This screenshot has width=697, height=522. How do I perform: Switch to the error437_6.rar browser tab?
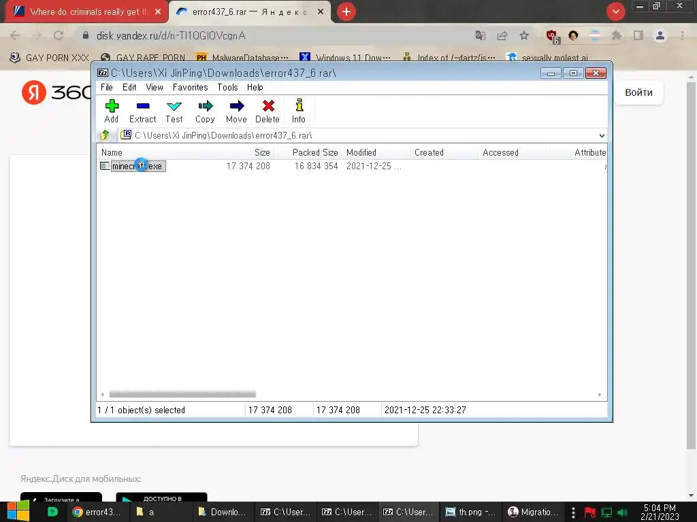tap(249, 12)
